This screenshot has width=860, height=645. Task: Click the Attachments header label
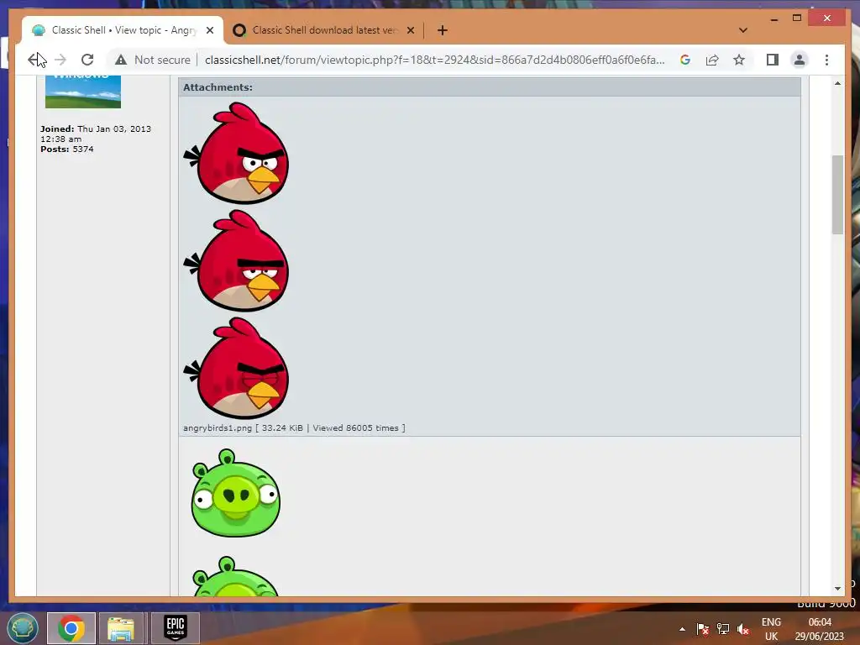(x=218, y=87)
